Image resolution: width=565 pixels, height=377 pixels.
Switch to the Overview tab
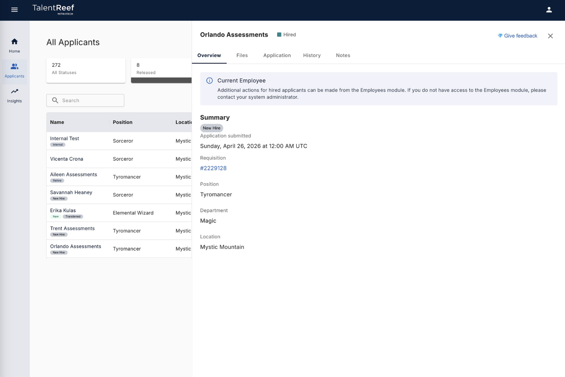pos(209,55)
